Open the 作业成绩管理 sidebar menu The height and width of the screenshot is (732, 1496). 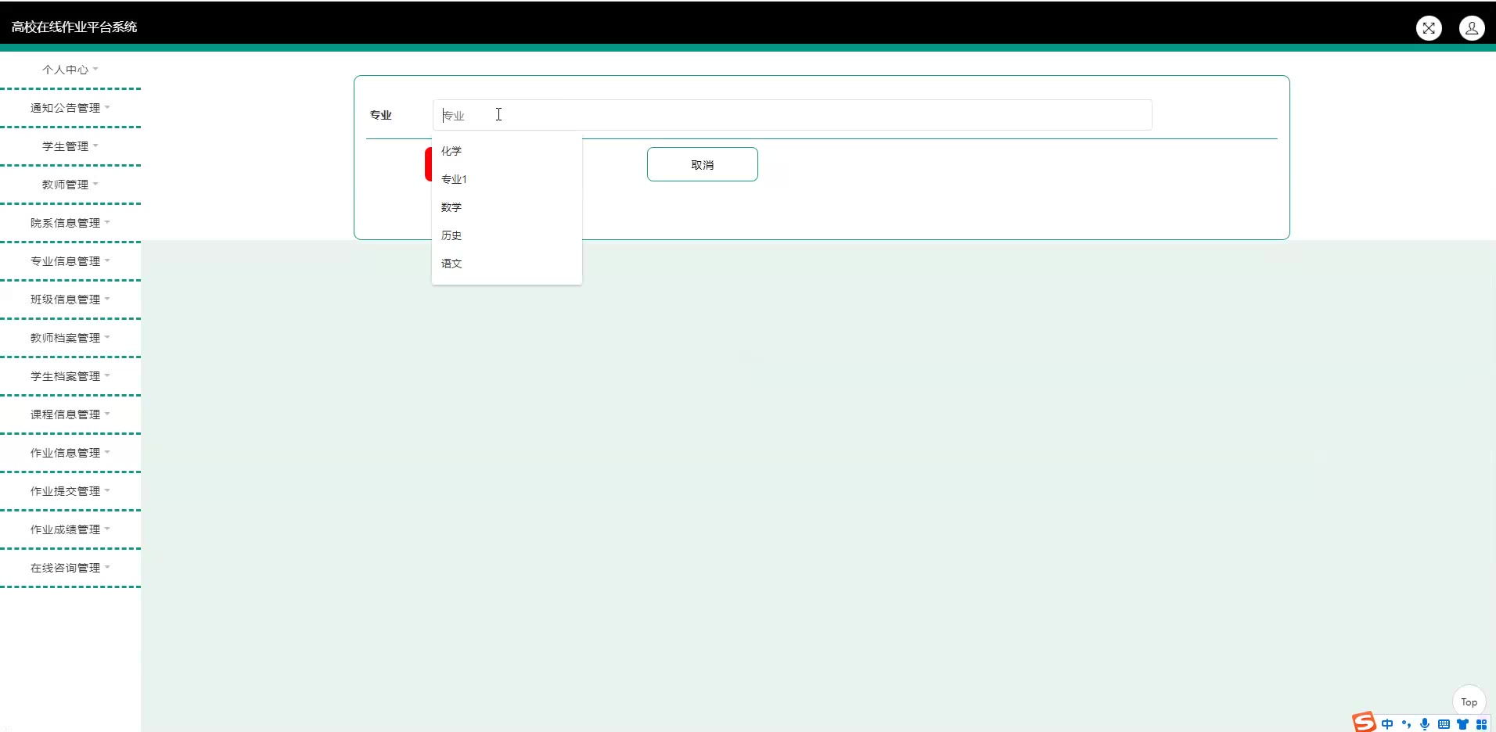pos(70,529)
